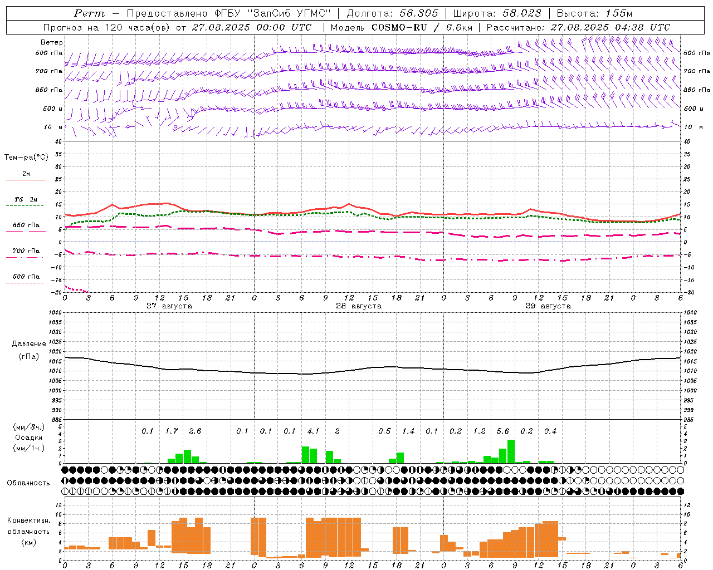
Task: Click the '(мм/1ч.)' unit label
Action: tap(28, 448)
